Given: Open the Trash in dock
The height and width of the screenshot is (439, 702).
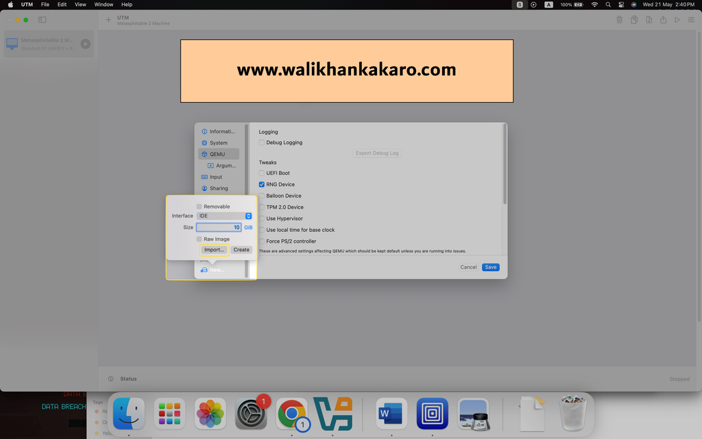Looking at the screenshot, I should (573, 414).
